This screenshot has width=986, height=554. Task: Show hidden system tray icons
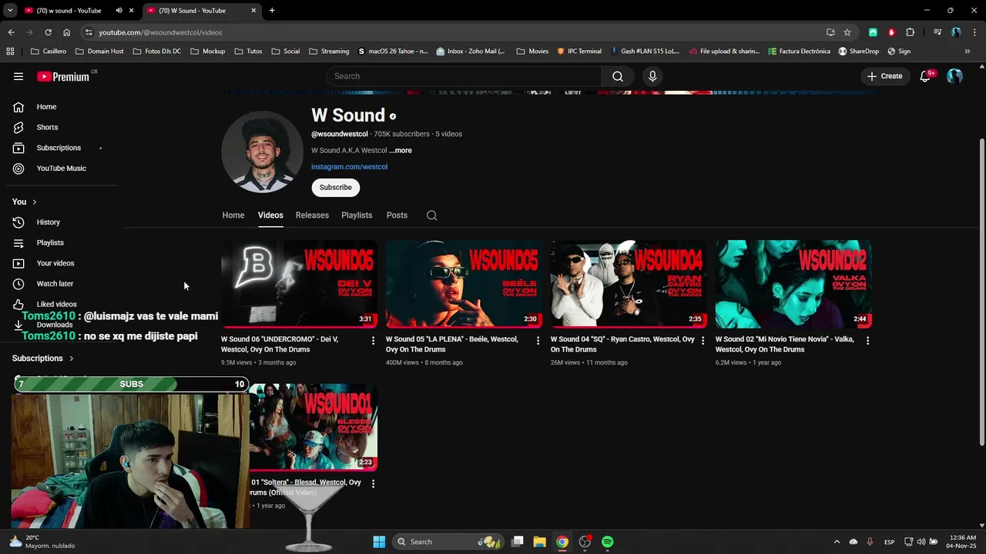coord(837,542)
